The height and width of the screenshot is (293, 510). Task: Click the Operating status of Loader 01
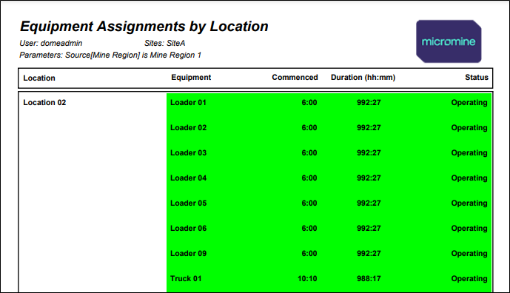[469, 103]
